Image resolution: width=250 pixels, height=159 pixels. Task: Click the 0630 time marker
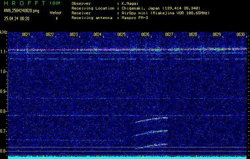240,35
